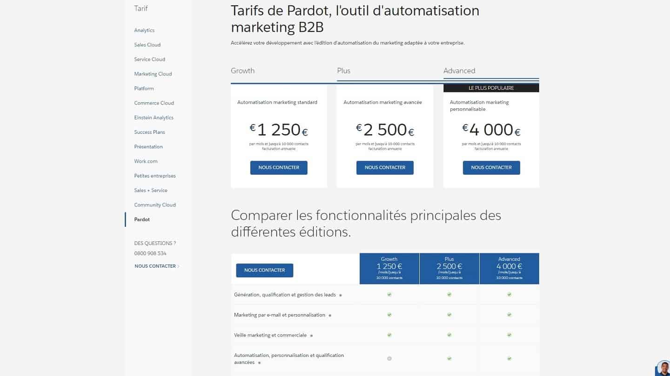The width and height of the screenshot is (670, 376).
Task: Click Plus checkmark for Automatisation avancées row
Action: 449,358
